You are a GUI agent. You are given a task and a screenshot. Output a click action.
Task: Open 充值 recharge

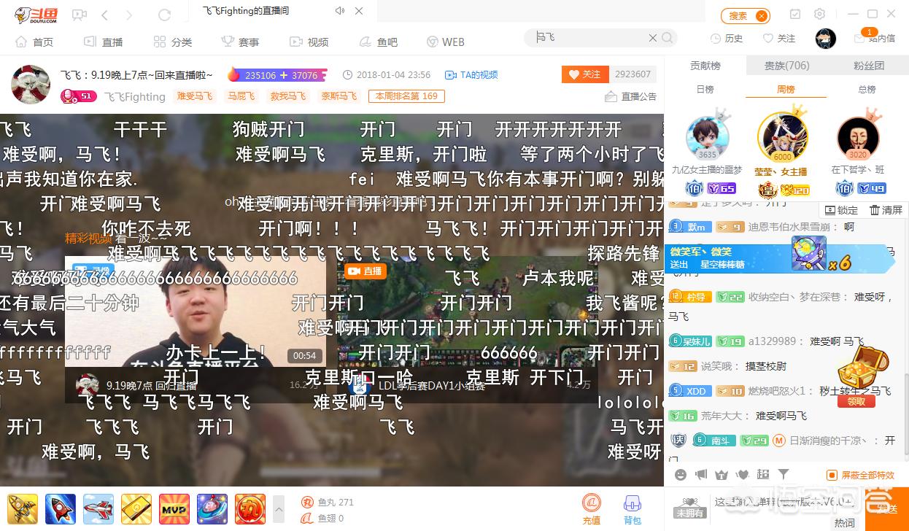[591, 510]
